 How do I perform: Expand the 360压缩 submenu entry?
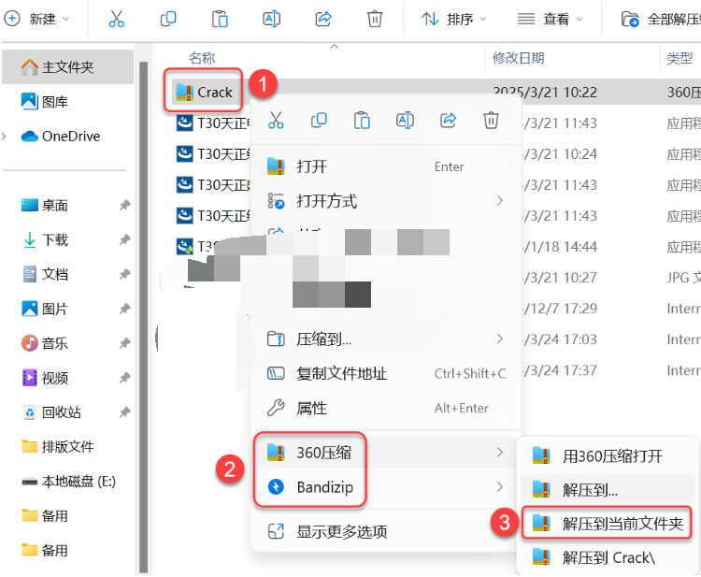point(386,453)
